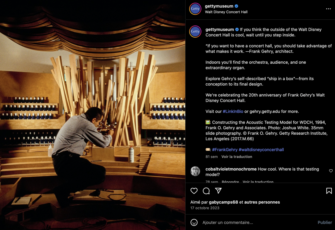Open emoji picker smiley icon
Screen dimensions: 335x230
click(x=194, y=222)
